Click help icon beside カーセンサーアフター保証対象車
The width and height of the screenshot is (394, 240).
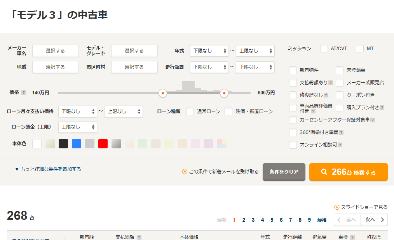coord(373,120)
